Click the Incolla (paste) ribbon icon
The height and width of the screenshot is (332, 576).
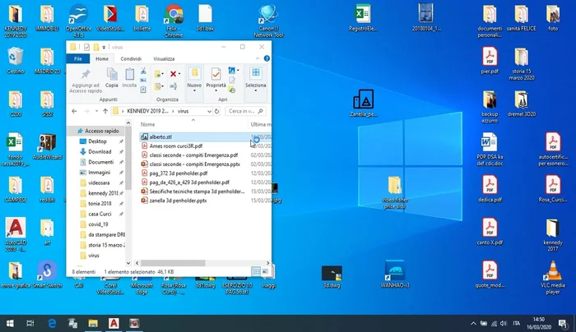(x=129, y=75)
